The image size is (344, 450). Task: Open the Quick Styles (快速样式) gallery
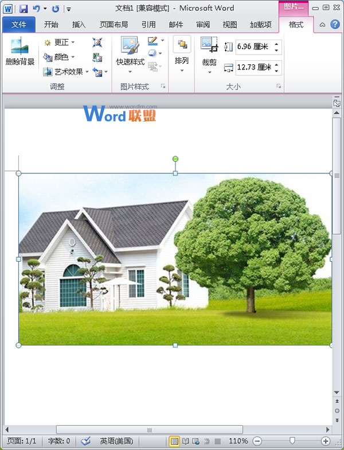130,55
